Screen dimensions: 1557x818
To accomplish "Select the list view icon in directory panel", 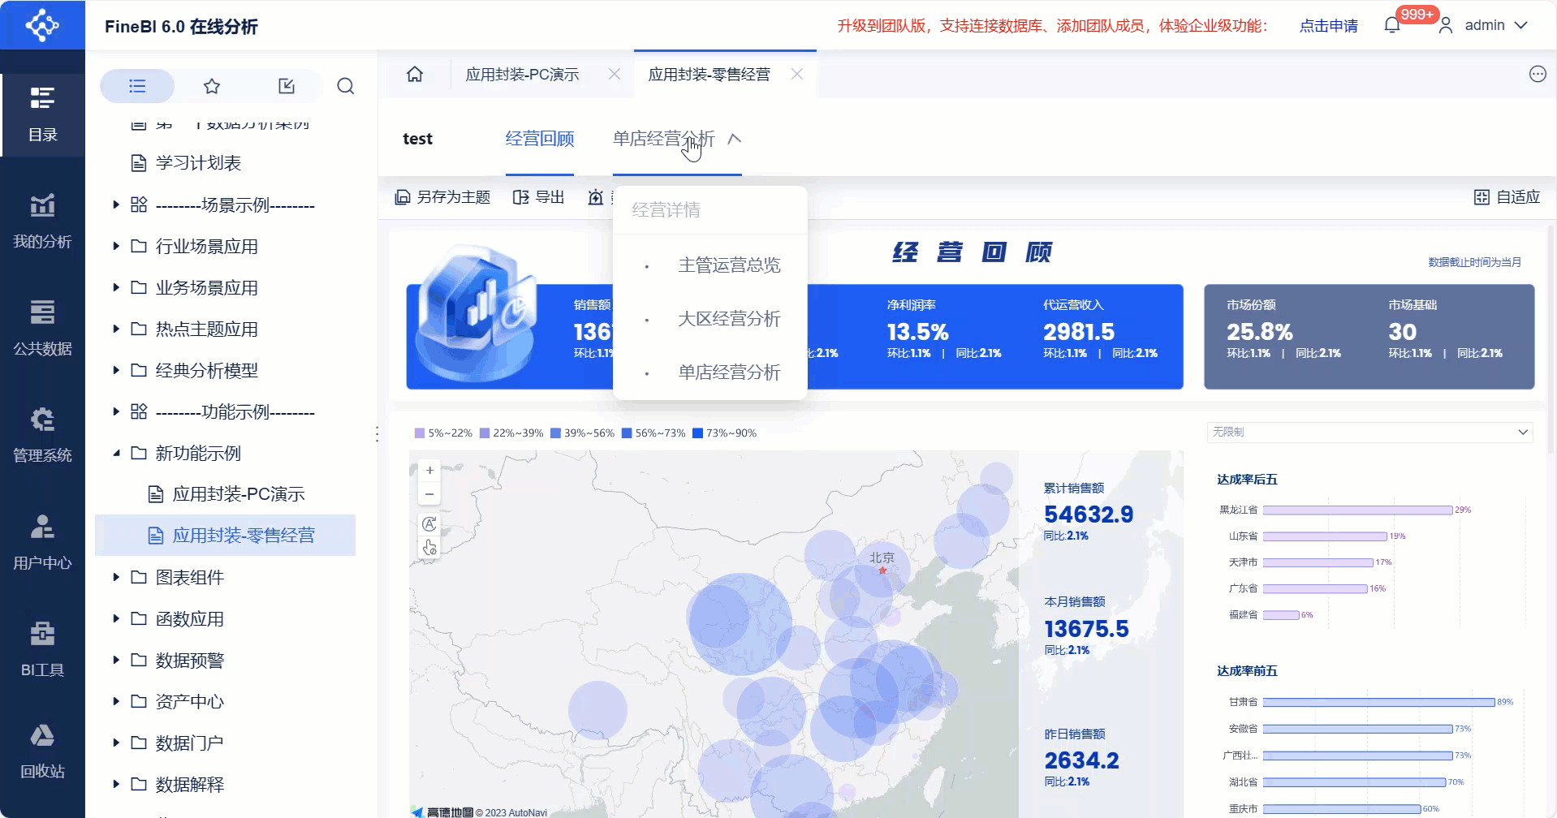I will tap(137, 86).
